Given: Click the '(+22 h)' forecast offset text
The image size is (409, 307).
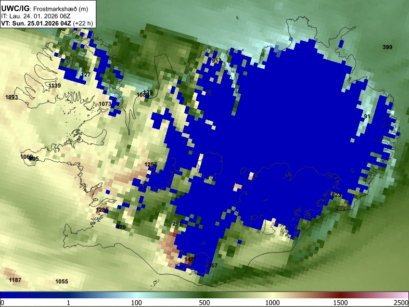Looking at the screenshot, I should coord(83,23).
